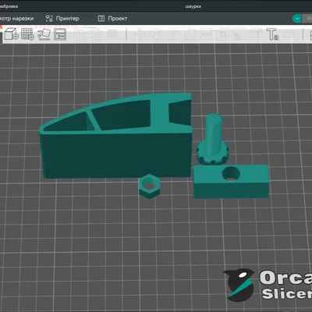Select the rectangular block with hole
Image resolution: width=312 pixels, height=312 pixels.
click(x=231, y=181)
